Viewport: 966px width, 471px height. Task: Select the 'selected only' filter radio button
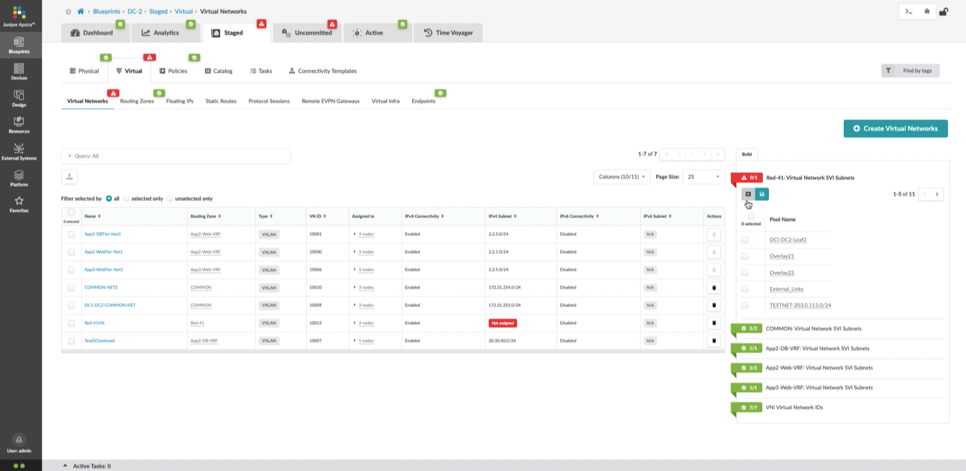(127, 198)
